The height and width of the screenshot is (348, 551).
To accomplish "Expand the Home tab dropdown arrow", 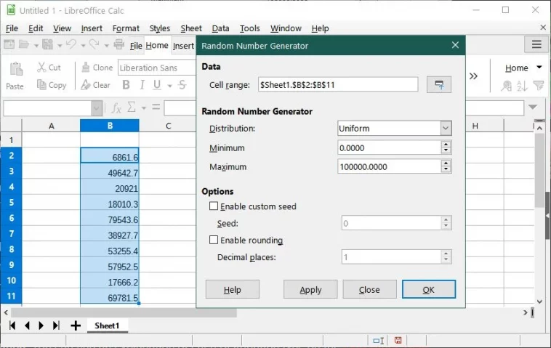I will click(539, 67).
